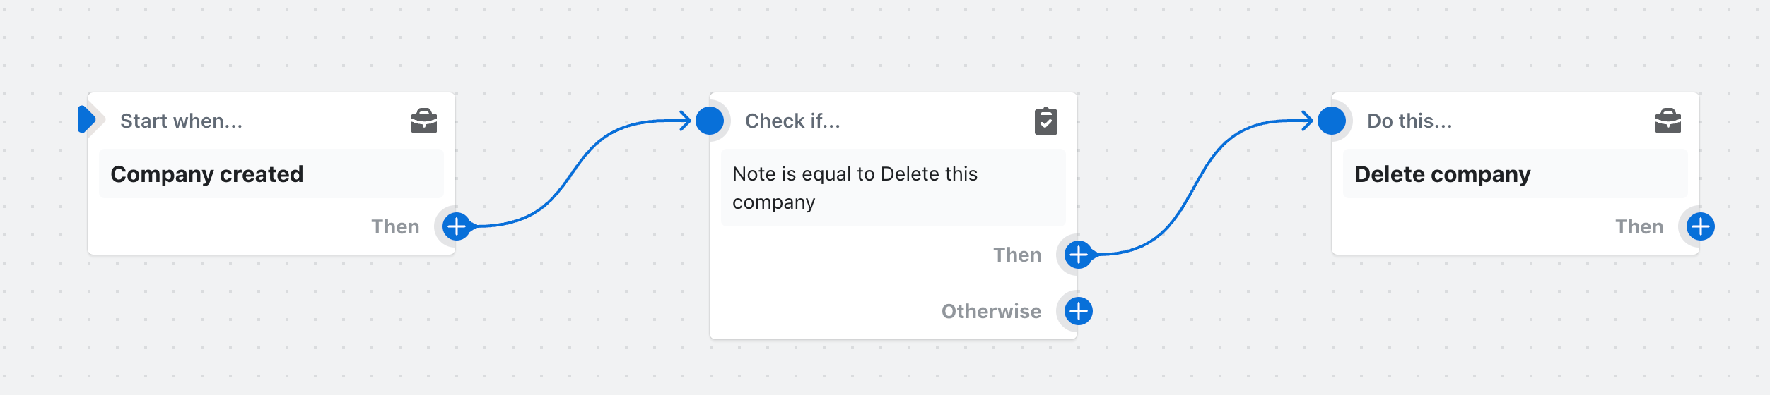This screenshot has height=395, width=1770.
Task: Click the blue trigger start marker on the Company created card
Action: [x=86, y=119]
